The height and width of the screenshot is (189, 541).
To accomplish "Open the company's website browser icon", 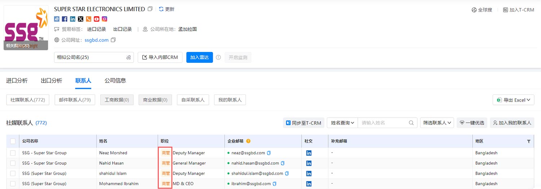I will [x=57, y=19].
